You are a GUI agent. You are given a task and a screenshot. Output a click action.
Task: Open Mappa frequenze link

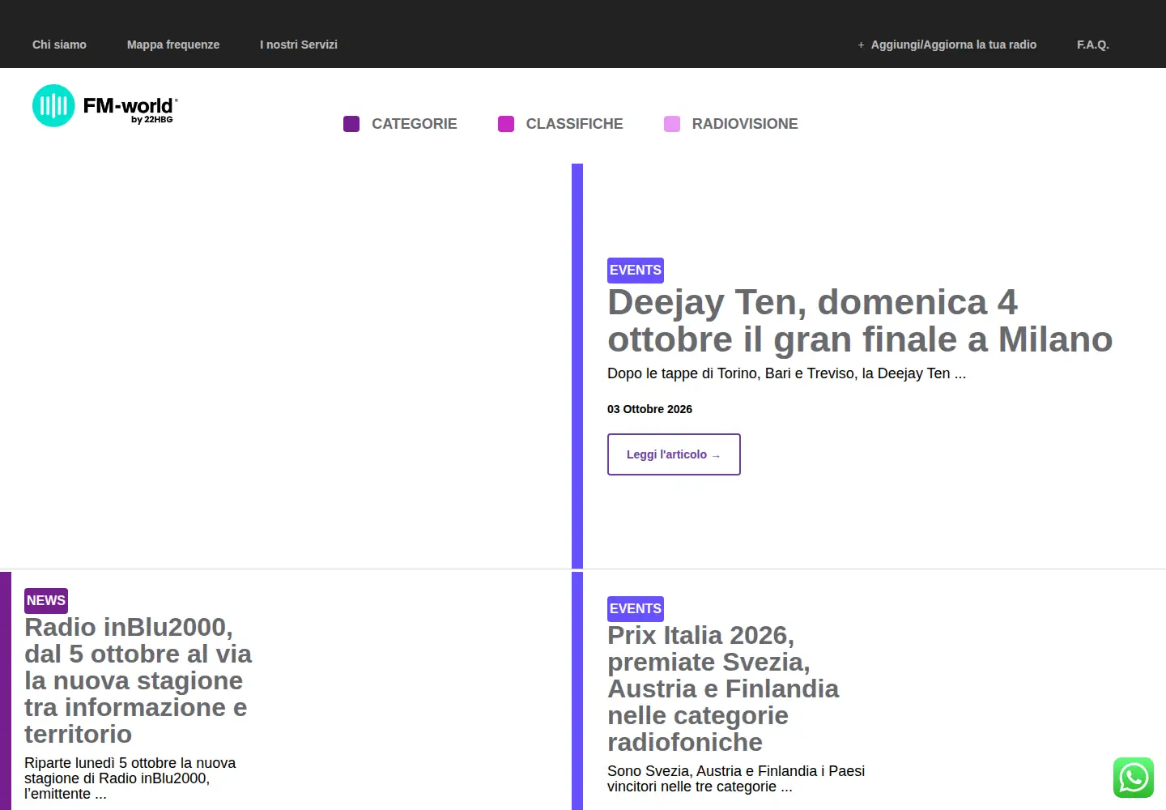[173, 45]
